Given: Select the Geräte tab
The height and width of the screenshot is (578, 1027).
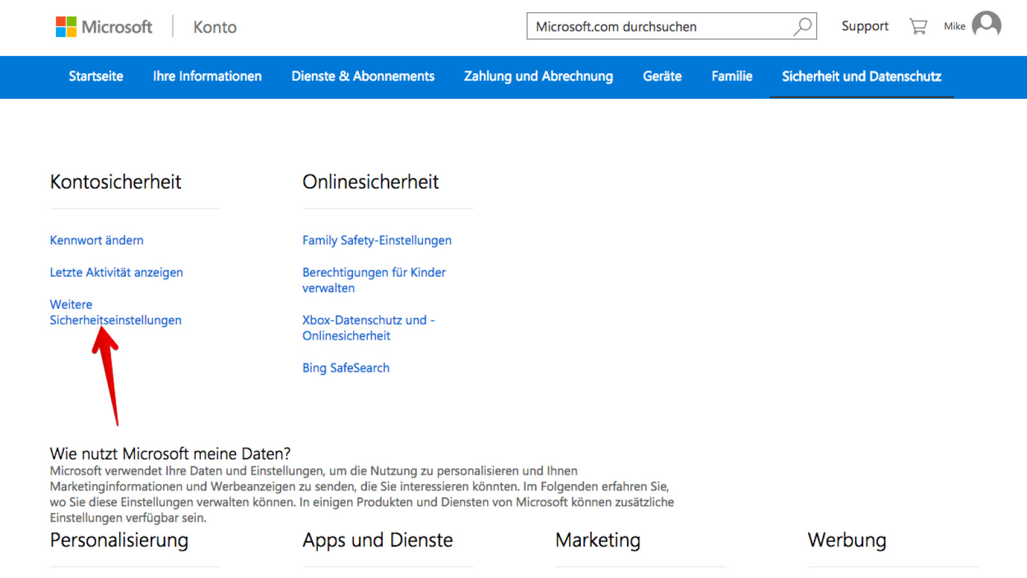Looking at the screenshot, I should (662, 76).
